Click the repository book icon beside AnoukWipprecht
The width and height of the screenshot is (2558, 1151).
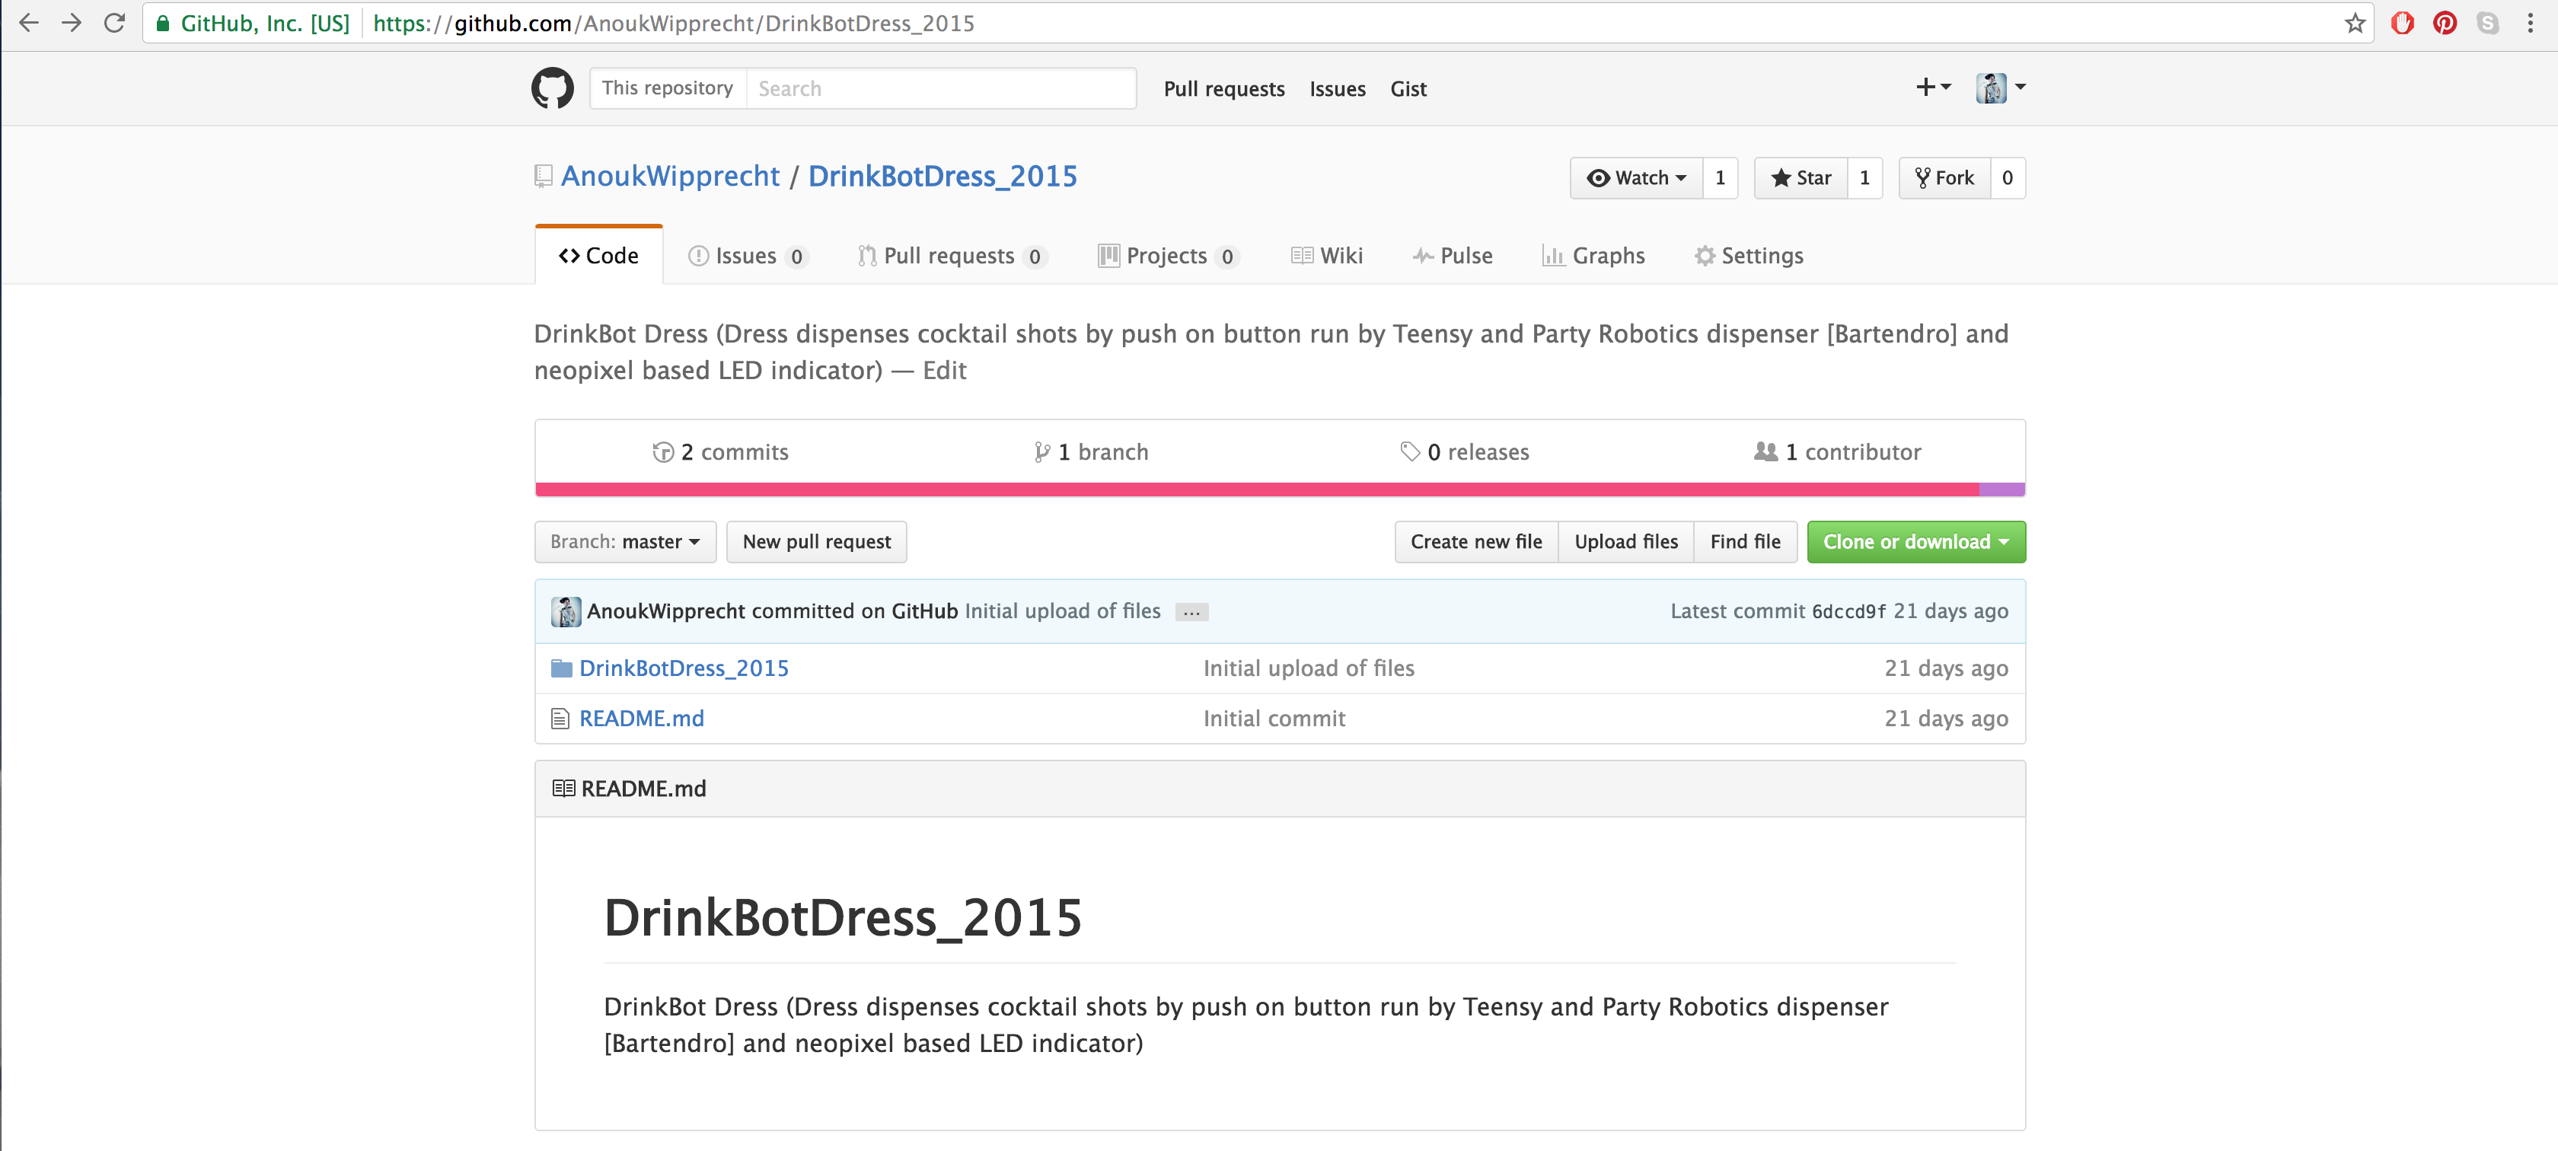click(543, 177)
